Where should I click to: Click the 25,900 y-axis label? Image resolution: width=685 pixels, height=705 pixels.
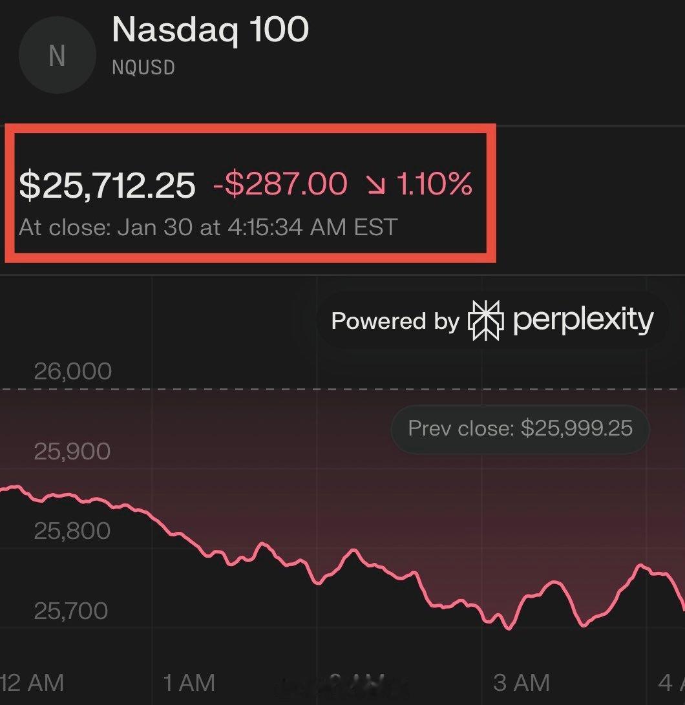(x=72, y=451)
